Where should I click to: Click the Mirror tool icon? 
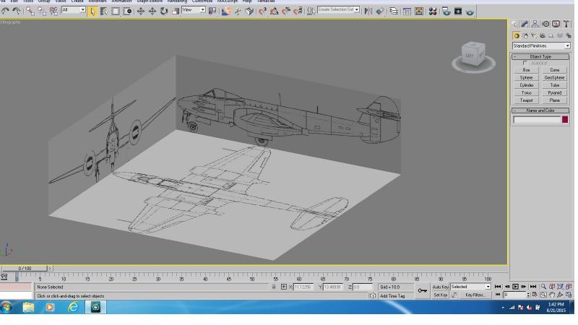coord(368,12)
